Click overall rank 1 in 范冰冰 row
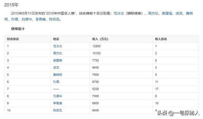The height and width of the screenshot is (119, 203). click(x=8, y=46)
